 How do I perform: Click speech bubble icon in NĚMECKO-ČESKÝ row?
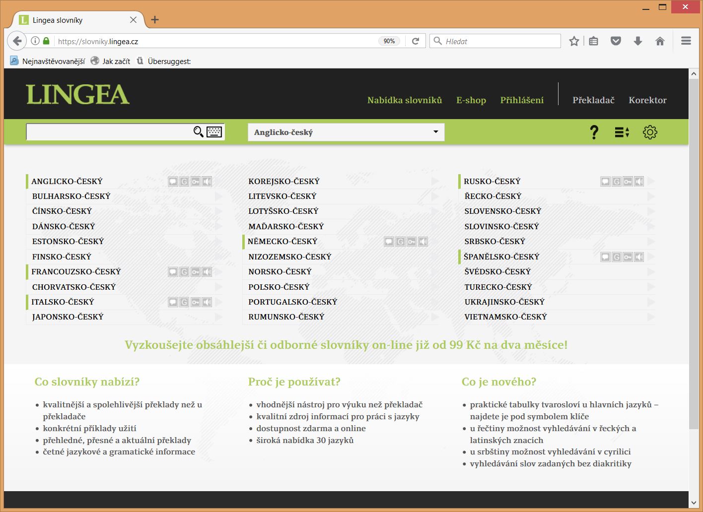[389, 242]
